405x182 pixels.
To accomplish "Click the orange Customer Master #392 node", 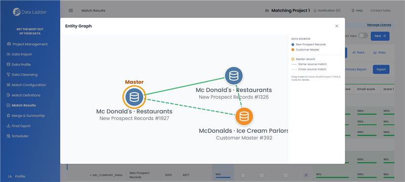I will pos(244,116).
